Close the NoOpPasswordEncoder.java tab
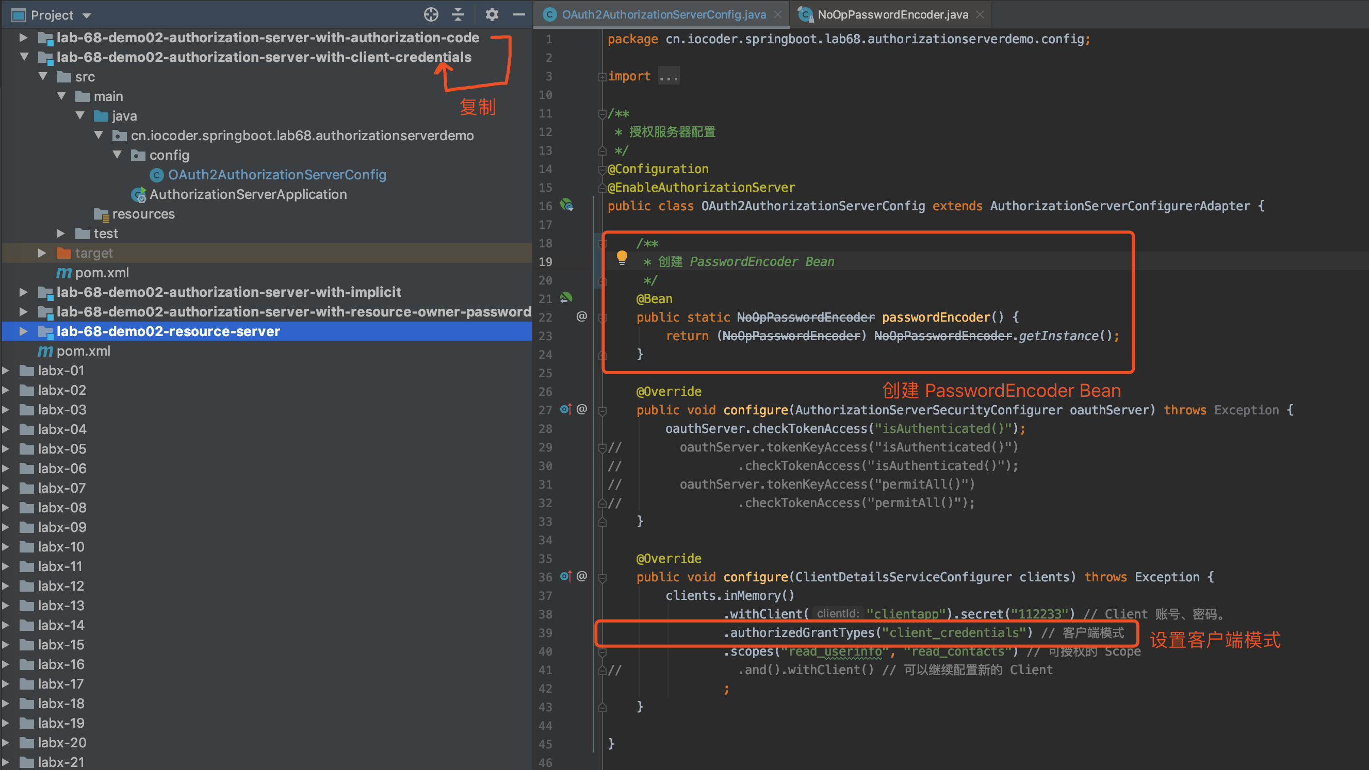Screen dimensions: 1369x770 (x=981, y=15)
